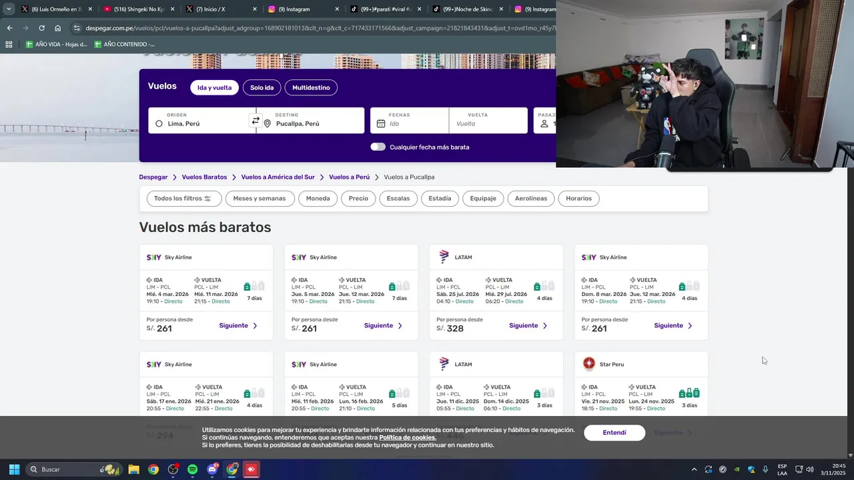
Task: Open Spotify from the taskbar
Action: tap(192, 469)
